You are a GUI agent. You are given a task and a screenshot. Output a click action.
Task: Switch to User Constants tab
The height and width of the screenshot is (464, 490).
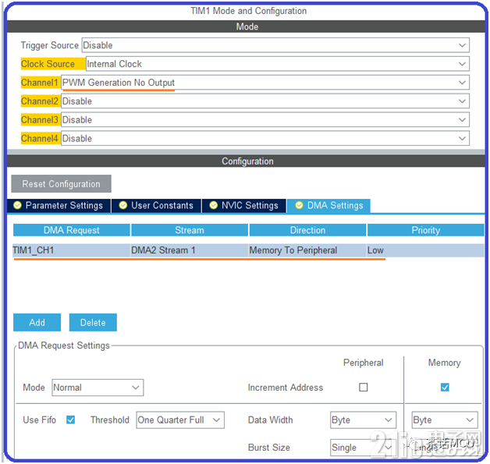(156, 205)
